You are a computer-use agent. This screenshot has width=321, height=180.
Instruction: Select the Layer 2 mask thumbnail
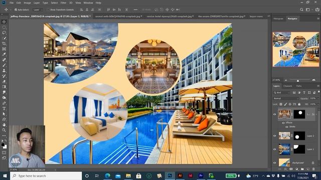pyautogui.click(x=299, y=135)
